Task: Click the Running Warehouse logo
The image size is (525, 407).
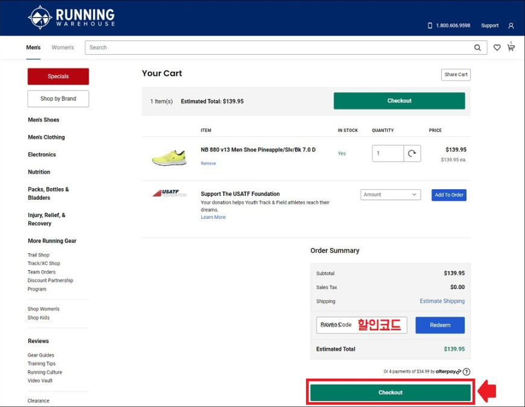Action: (x=72, y=17)
